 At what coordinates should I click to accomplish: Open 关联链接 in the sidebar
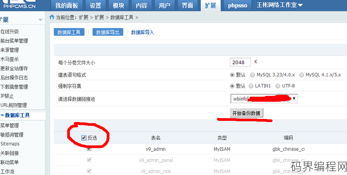coord(9,153)
